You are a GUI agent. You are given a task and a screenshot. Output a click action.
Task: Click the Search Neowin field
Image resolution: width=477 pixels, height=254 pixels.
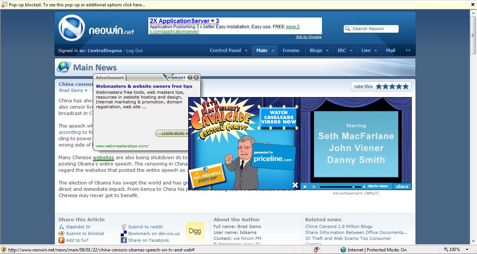(x=371, y=29)
